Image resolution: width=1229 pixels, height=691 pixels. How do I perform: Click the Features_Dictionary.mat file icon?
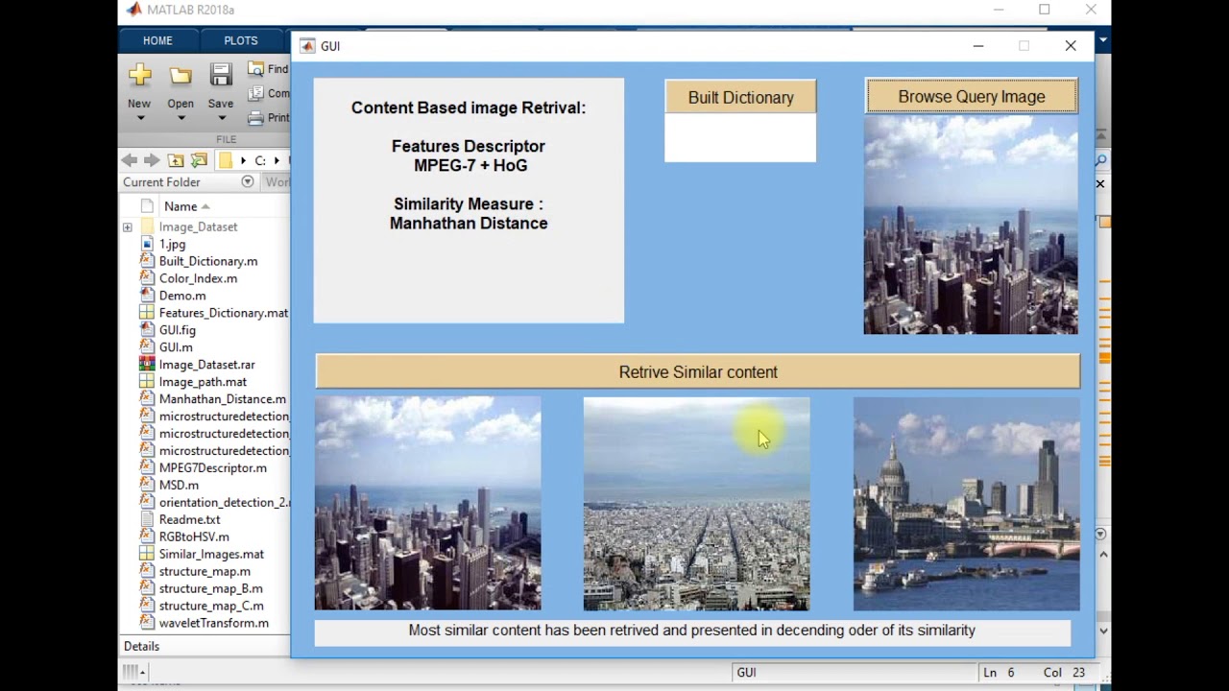[x=147, y=313]
